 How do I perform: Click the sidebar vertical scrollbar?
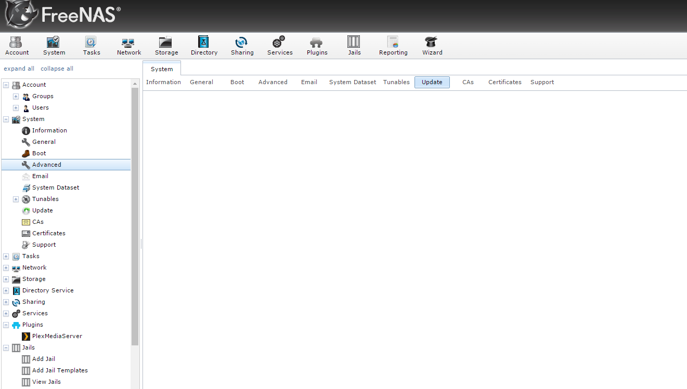135,216
